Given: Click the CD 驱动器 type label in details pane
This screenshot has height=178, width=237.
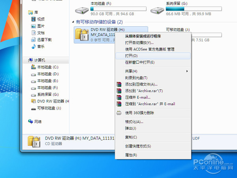Looking at the screenshot, I should [53, 144].
